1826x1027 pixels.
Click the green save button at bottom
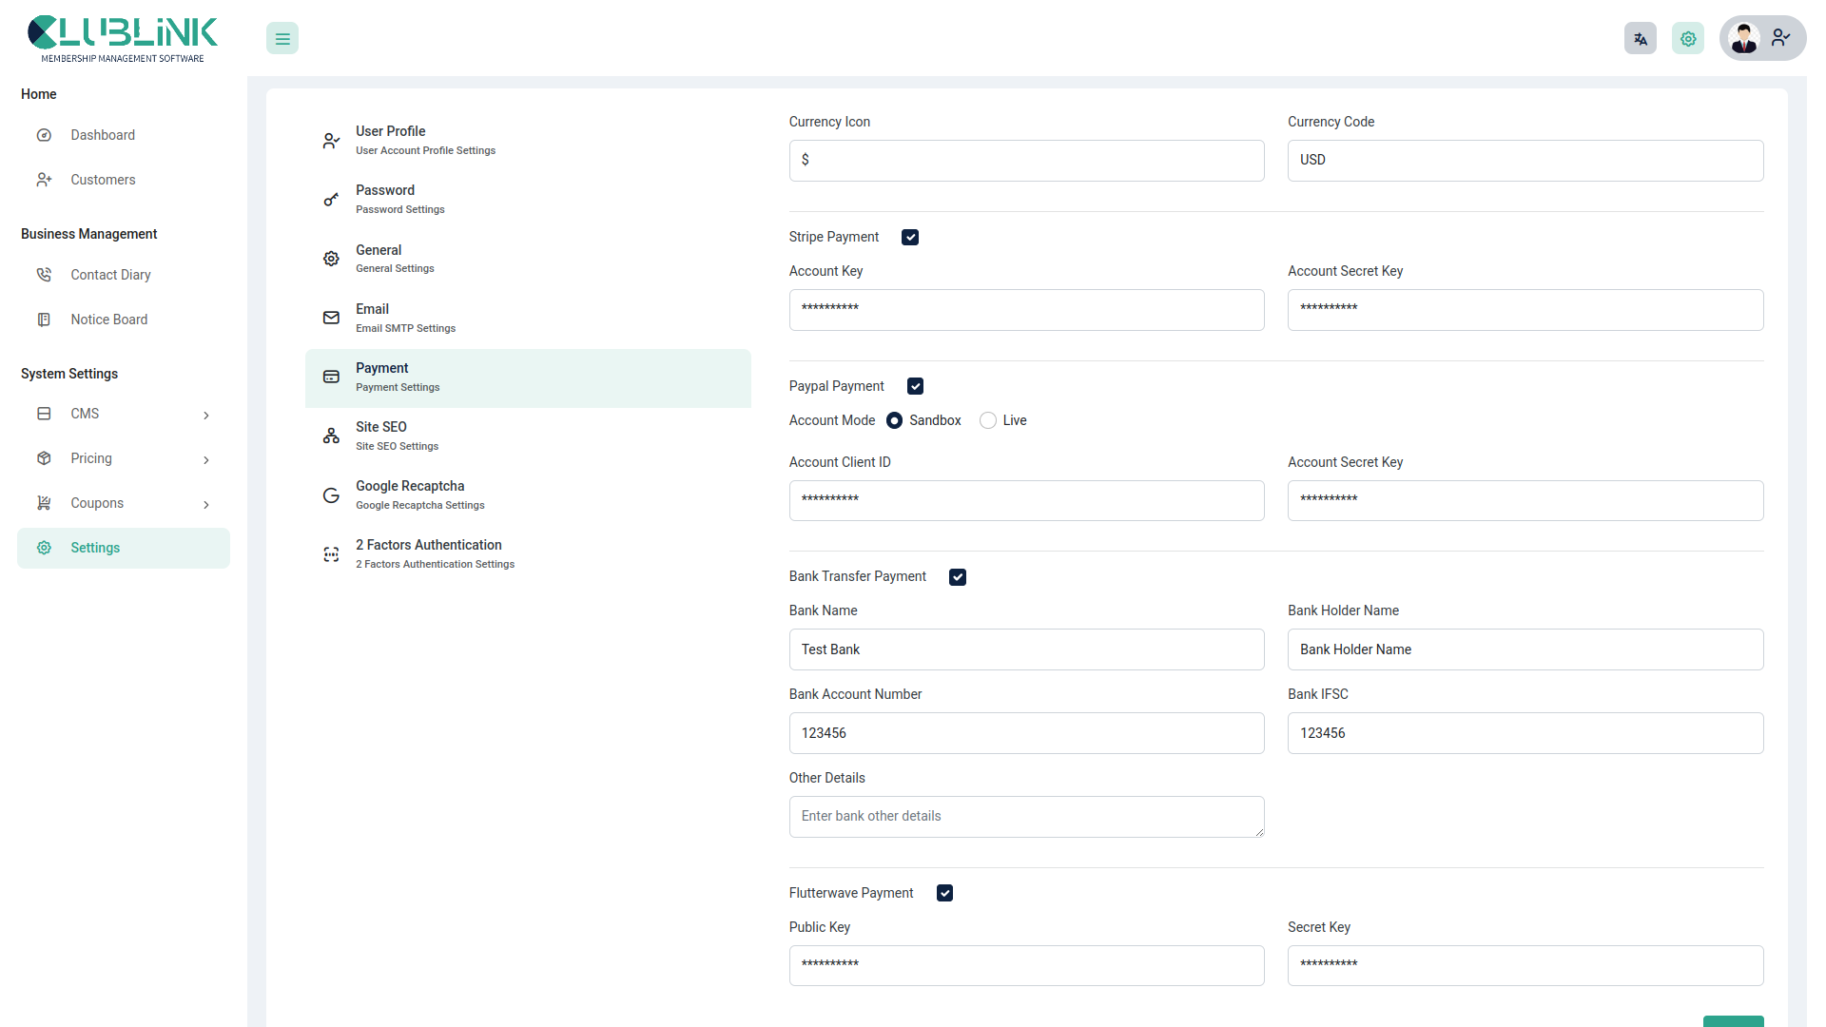(x=1733, y=1019)
